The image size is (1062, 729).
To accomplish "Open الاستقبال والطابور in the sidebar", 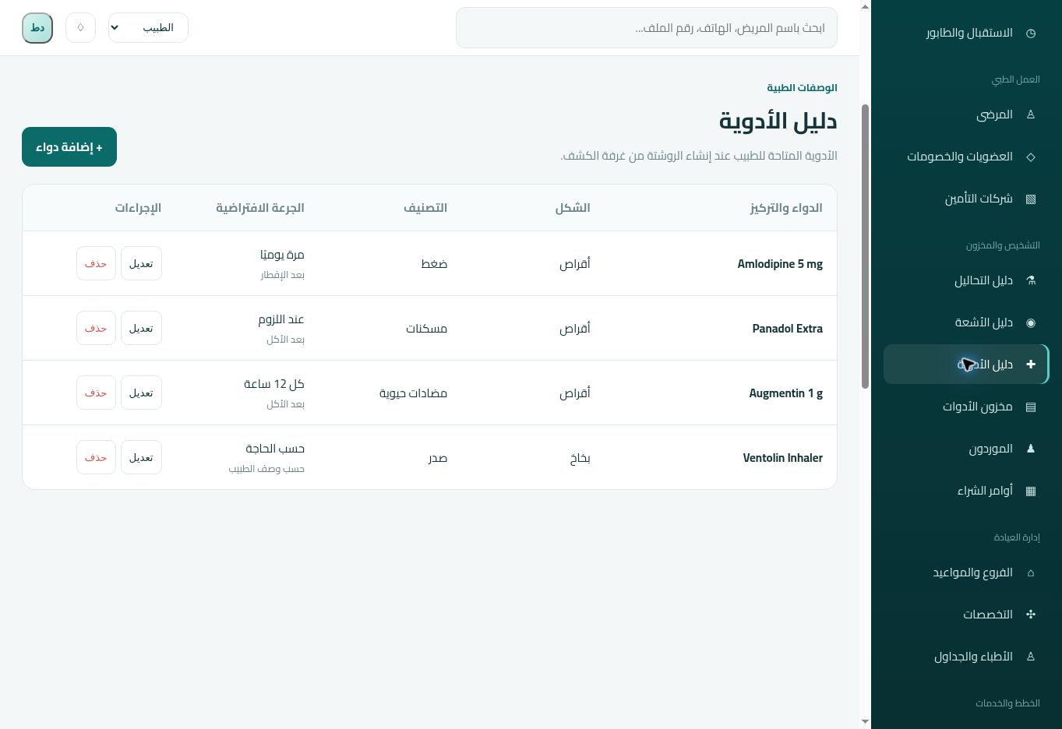I will pos(966,33).
